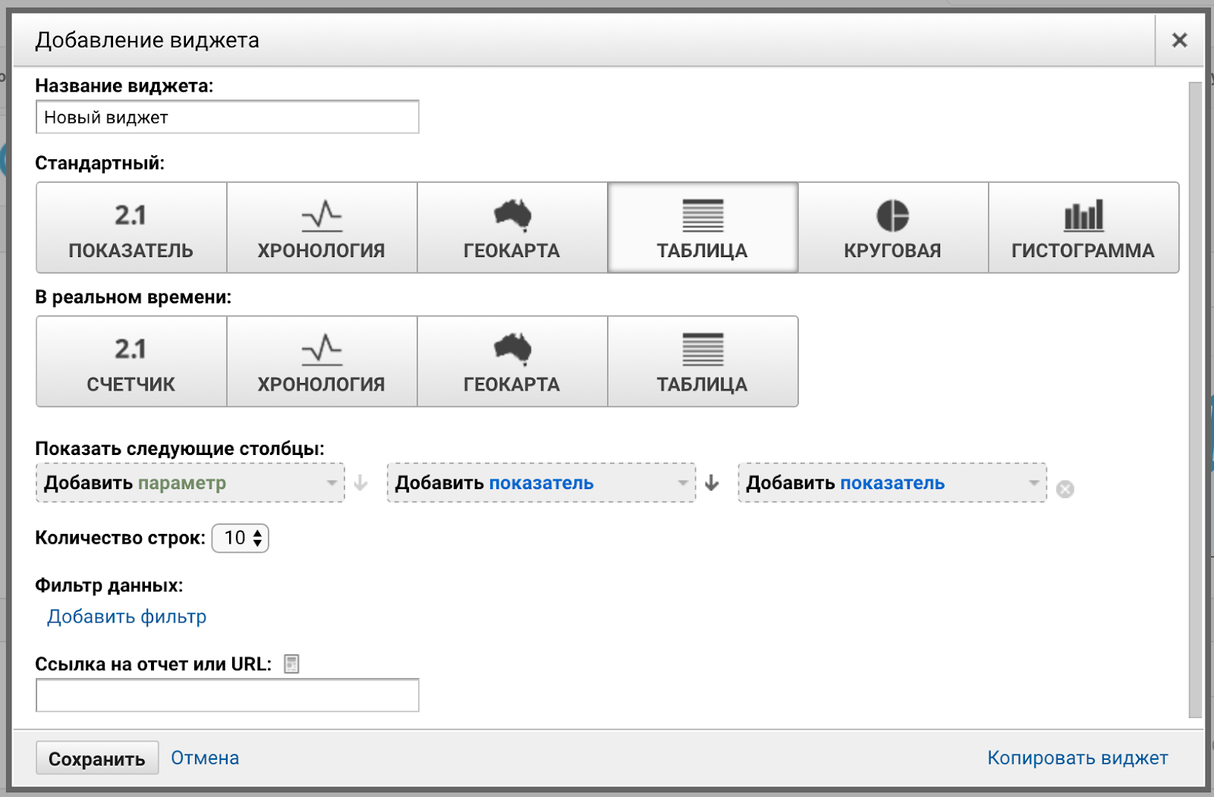Screen dimensions: 1214x797
Task: Click Копировать виджет
Action: click(1077, 758)
